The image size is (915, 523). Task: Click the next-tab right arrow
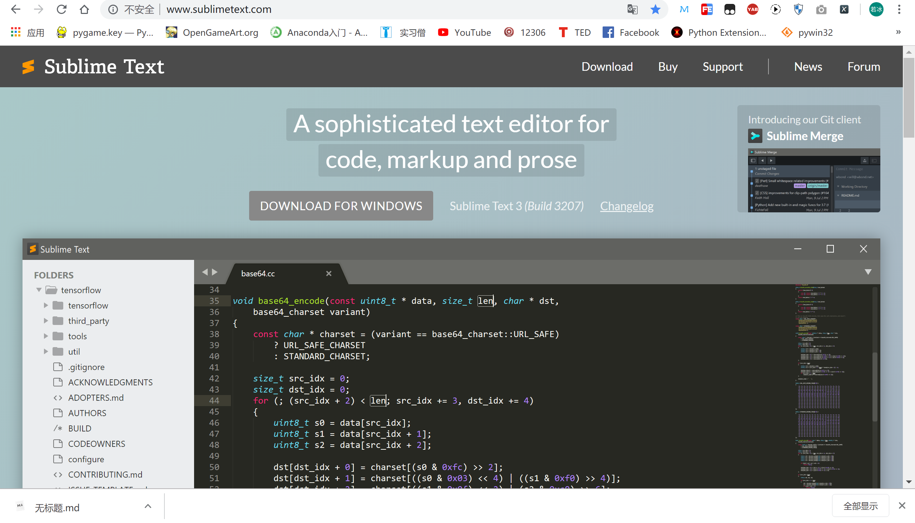[x=215, y=272]
